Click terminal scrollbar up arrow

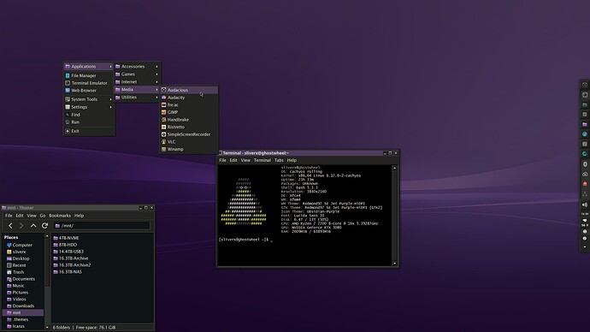pos(394,168)
